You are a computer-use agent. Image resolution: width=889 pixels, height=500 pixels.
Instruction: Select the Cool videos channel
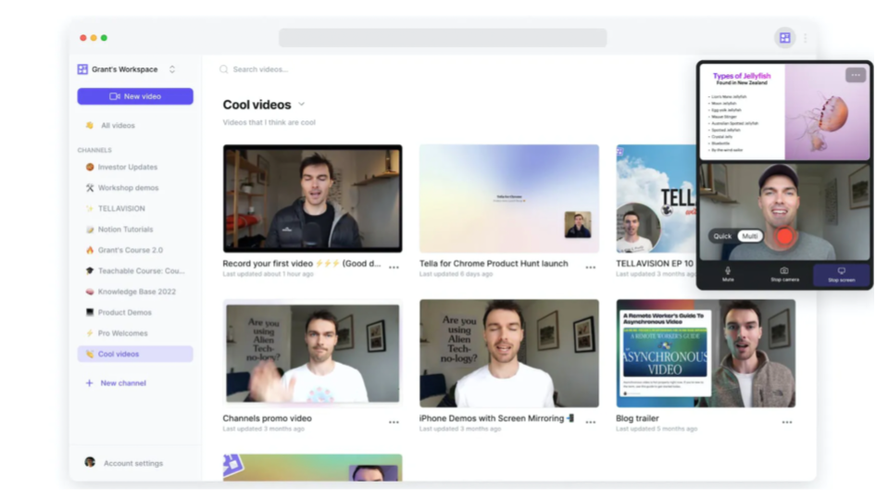[135, 354]
